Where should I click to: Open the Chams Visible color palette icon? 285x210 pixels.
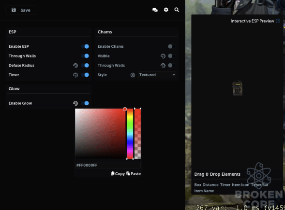coord(163,56)
